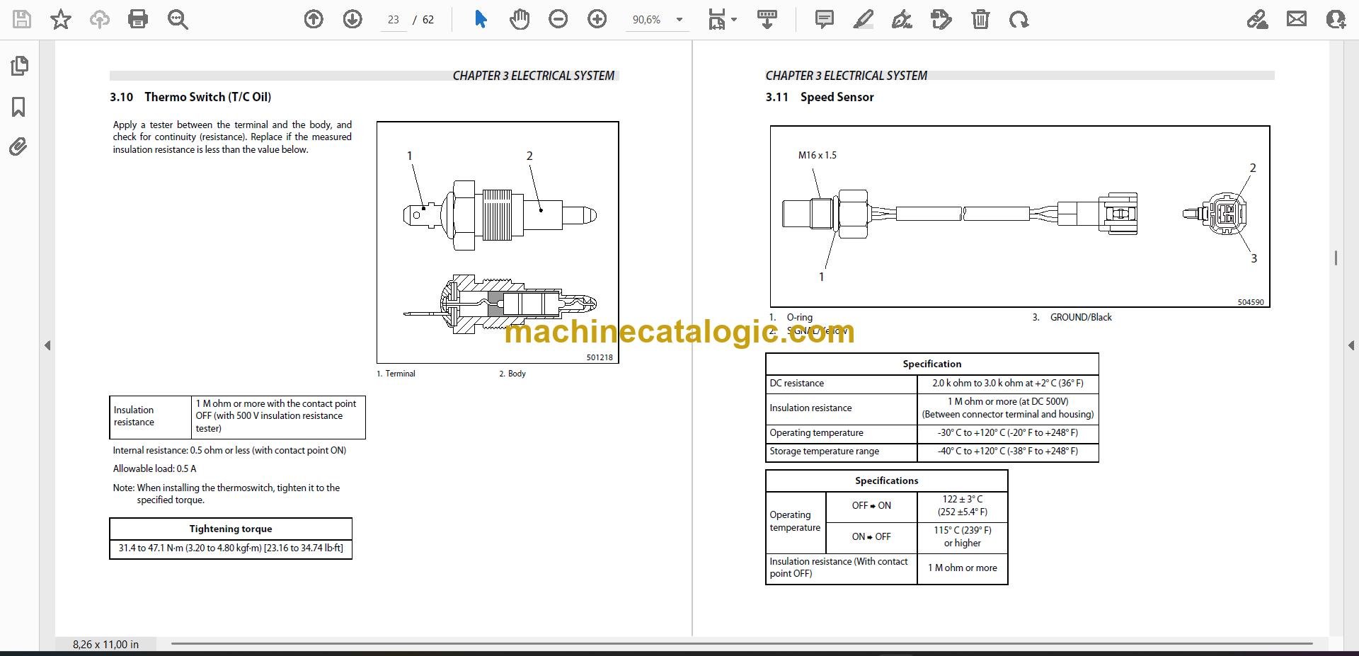Save the PDF with the floppy disk icon
The image size is (1359, 656).
coord(22,19)
